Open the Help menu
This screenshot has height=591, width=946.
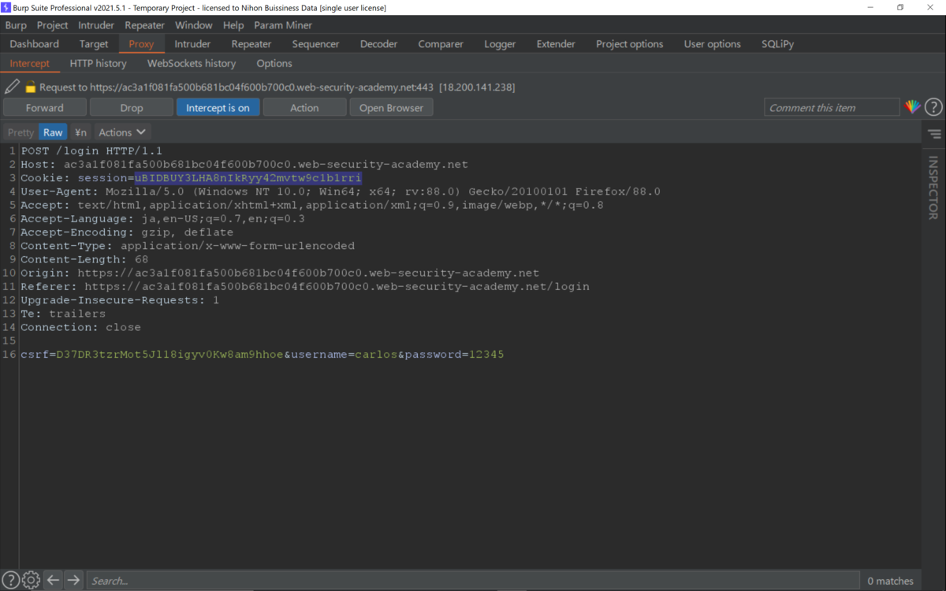point(233,25)
